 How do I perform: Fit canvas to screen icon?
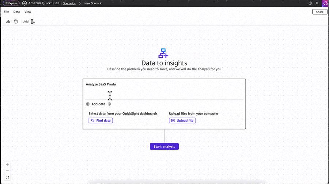tap(7, 177)
